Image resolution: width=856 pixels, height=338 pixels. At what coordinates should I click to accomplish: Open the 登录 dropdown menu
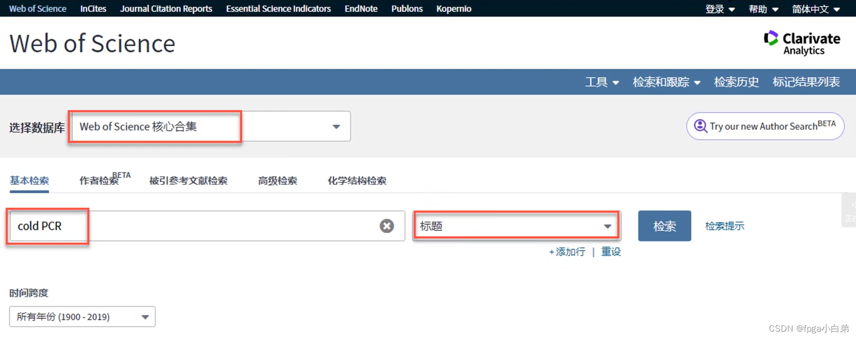coord(720,9)
